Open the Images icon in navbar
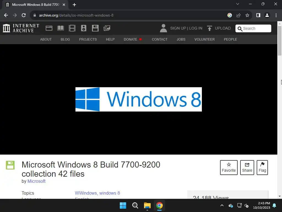 click(107, 28)
